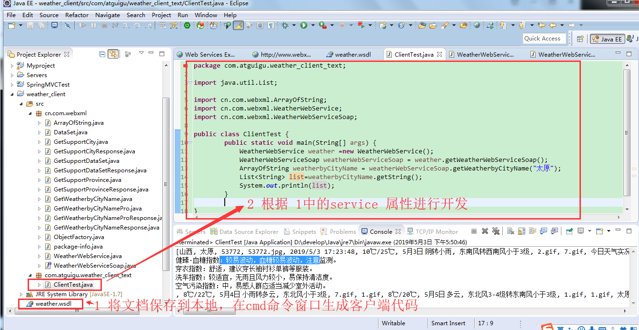Expand the Servers tree node
The height and width of the screenshot is (330, 639).
12,75
